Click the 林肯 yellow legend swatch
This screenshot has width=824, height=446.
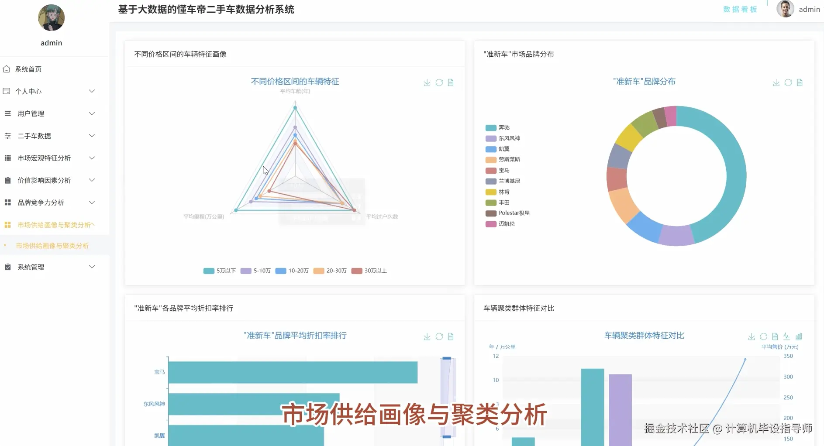491,192
